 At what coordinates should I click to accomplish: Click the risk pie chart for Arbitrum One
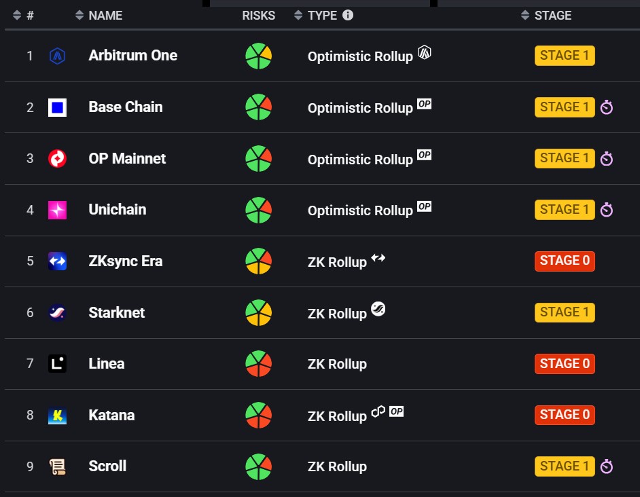click(x=258, y=56)
